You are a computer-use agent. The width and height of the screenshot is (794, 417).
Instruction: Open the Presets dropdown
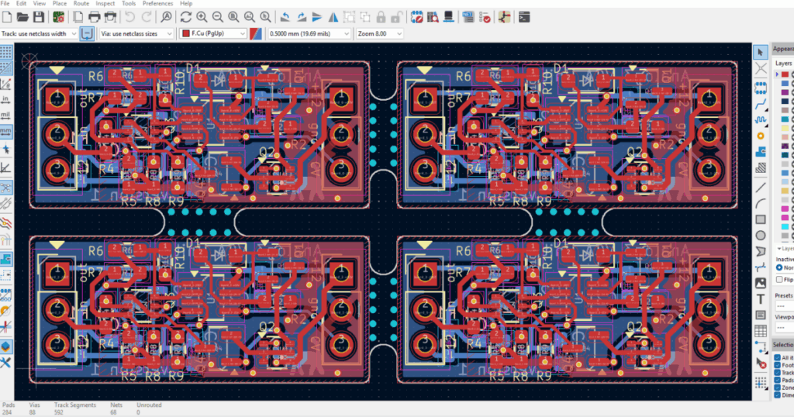click(785, 305)
